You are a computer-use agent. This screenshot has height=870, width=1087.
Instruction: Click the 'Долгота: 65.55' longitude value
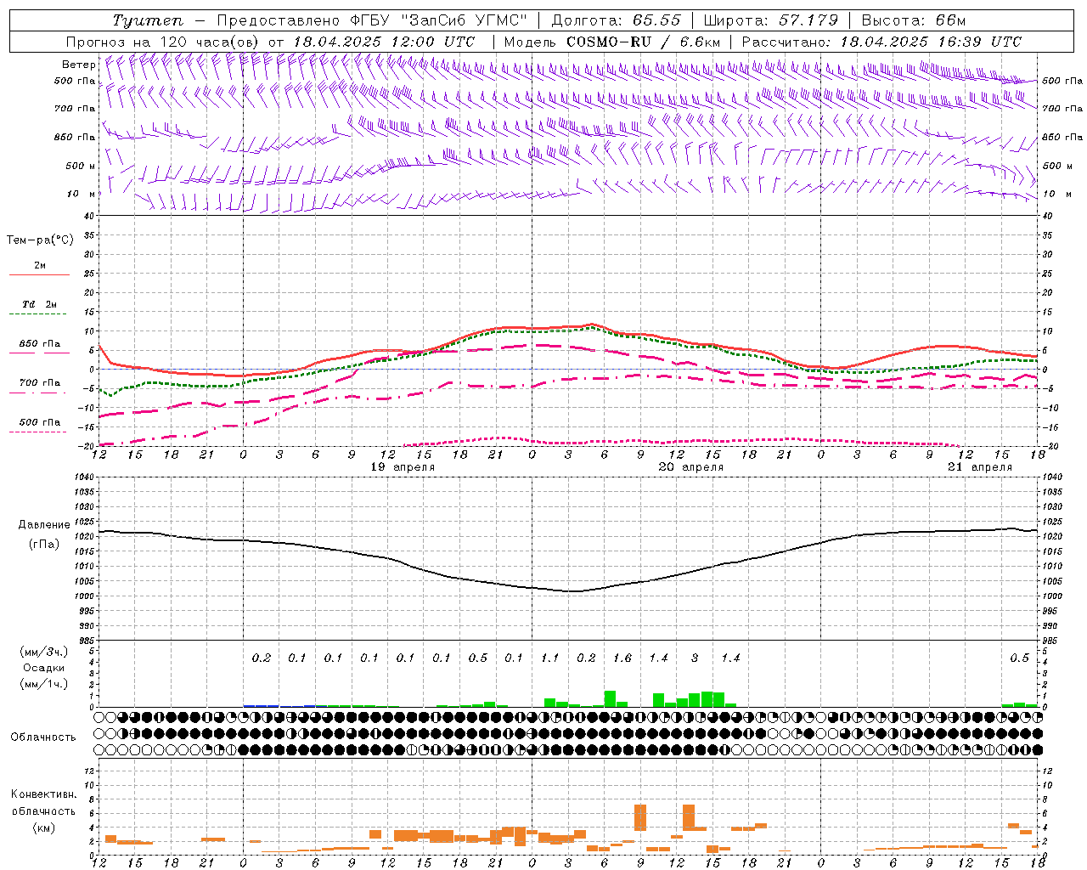coord(616,20)
